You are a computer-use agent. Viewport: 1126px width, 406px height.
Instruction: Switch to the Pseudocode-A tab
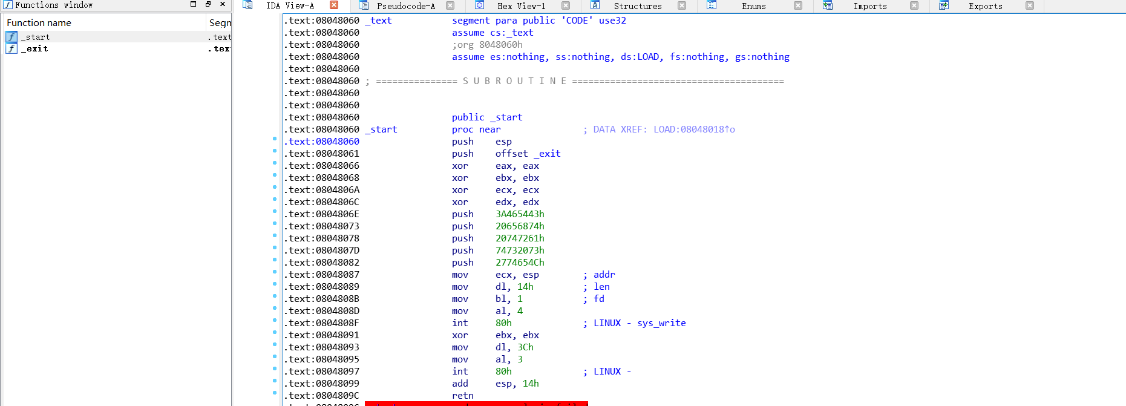406,6
